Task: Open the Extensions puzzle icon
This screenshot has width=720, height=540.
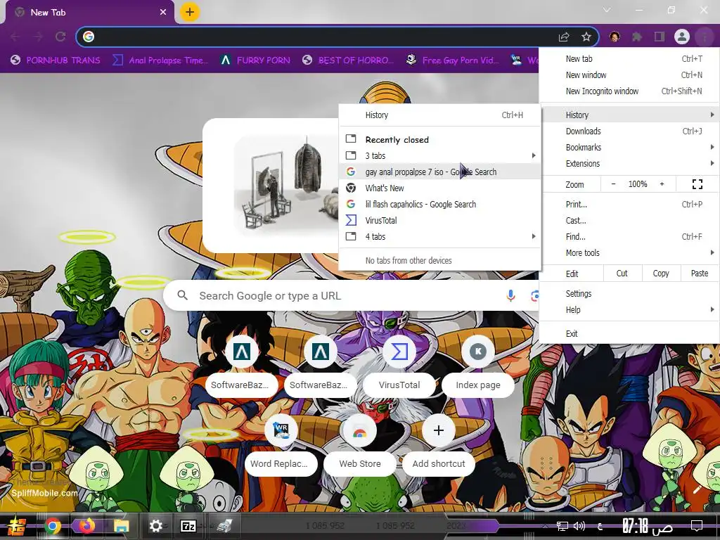Action: click(x=636, y=37)
